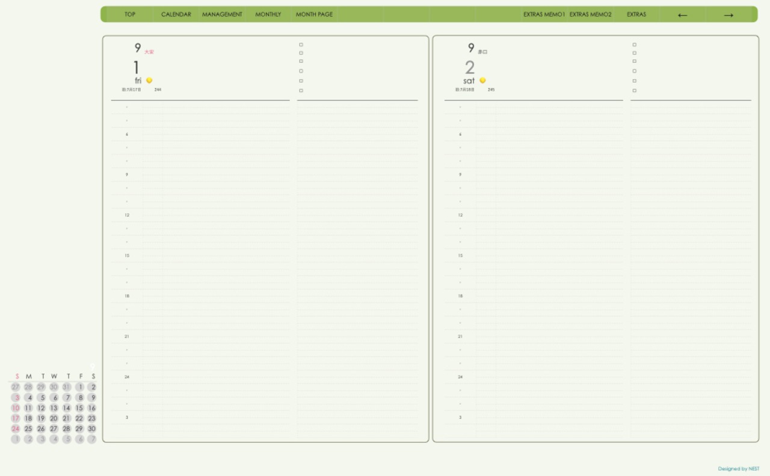Select date 24 in the mini calendar
Image resolution: width=770 pixels, height=476 pixels.
[x=16, y=429]
